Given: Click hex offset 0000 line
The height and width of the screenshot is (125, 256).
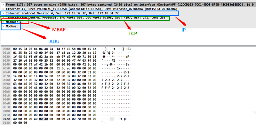Looking at the screenshot, I should point(67,49).
